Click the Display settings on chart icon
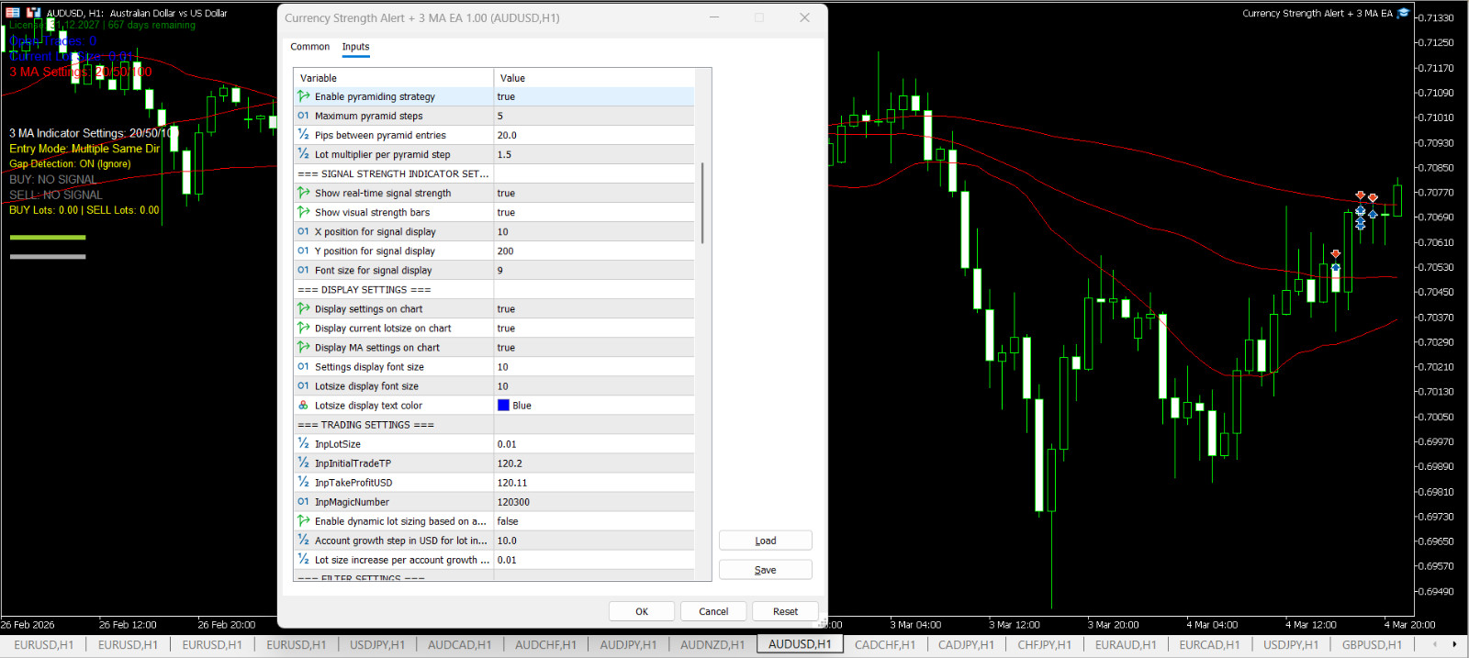Screen dimensions: 1469x658 tap(303, 308)
